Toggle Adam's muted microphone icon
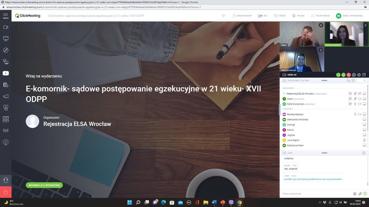369x207 pixels. (355, 99)
